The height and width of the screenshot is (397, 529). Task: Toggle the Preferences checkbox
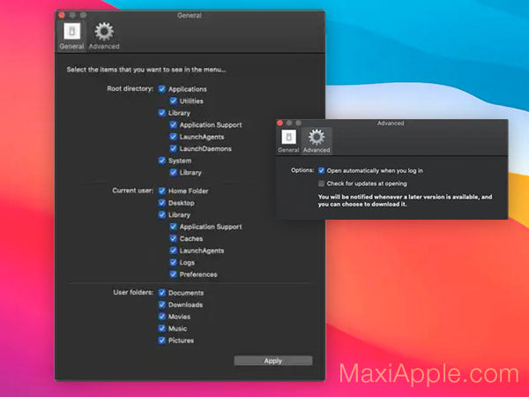click(x=174, y=274)
